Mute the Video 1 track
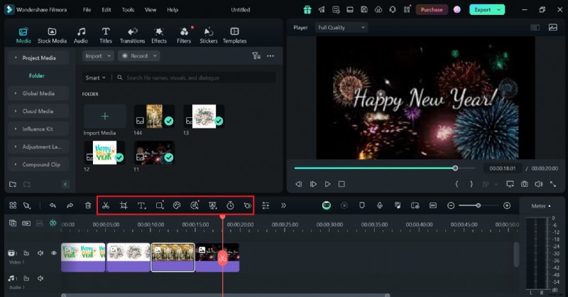Viewport: 568px width, 297px height. click(x=40, y=253)
